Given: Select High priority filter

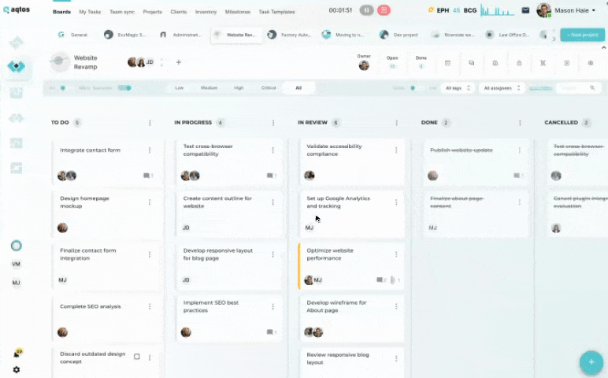Looking at the screenshot, I should pyautogui.click(x=239, y=88).
